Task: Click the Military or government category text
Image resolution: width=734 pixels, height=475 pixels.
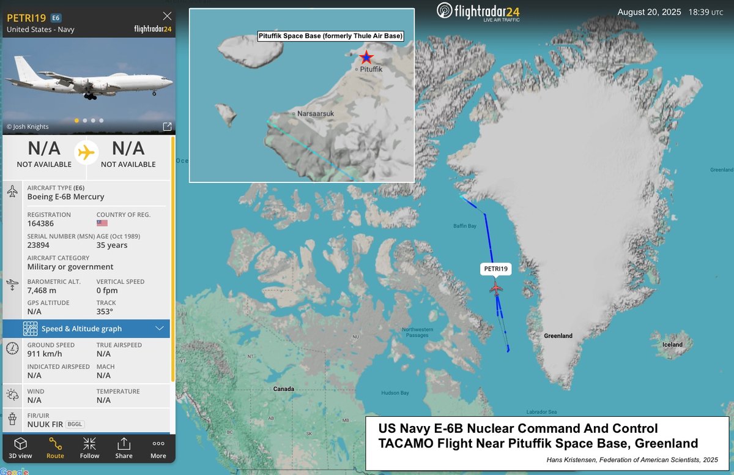Action: coord(70,267)
